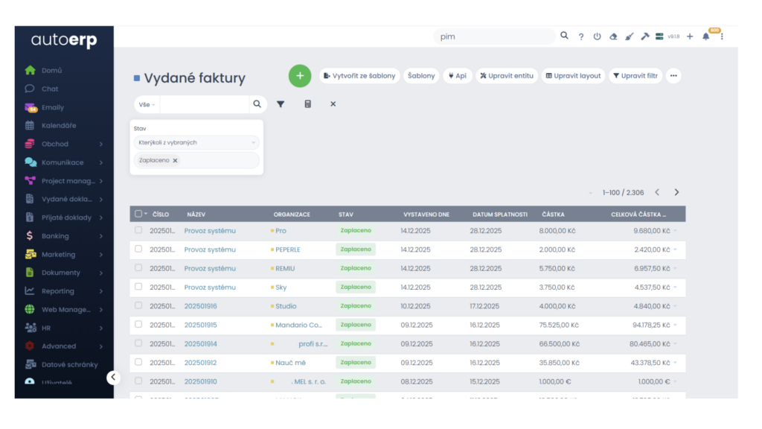The width and height of the screenshot is (762, 429).
Task: Go to next page of invoices
Action: (676, 192)
